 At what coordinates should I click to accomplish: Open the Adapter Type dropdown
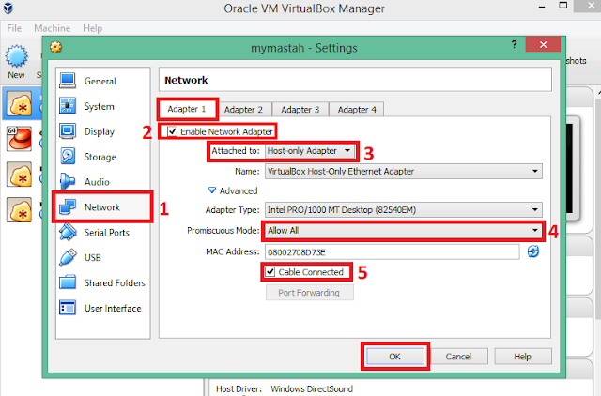[404, 210]
